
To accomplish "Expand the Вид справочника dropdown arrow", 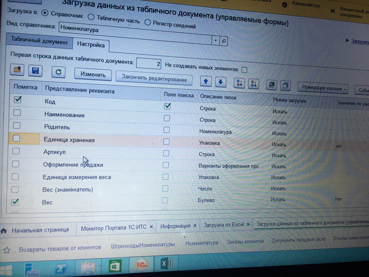I will tap(216, 40).
